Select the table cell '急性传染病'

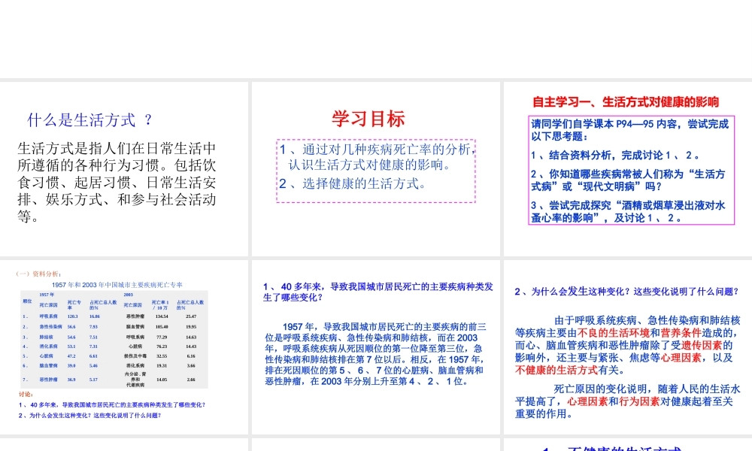(51, 327)
